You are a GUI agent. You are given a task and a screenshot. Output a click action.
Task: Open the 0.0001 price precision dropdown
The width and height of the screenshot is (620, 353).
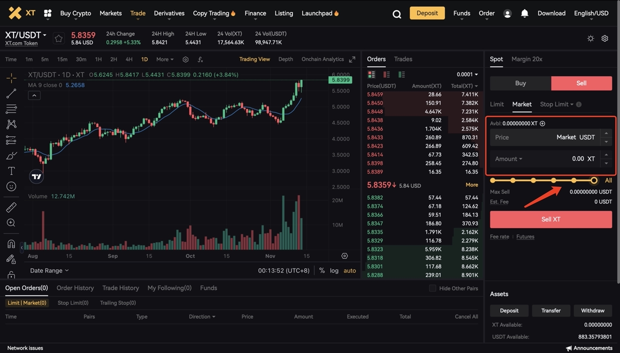pos(467,74)
